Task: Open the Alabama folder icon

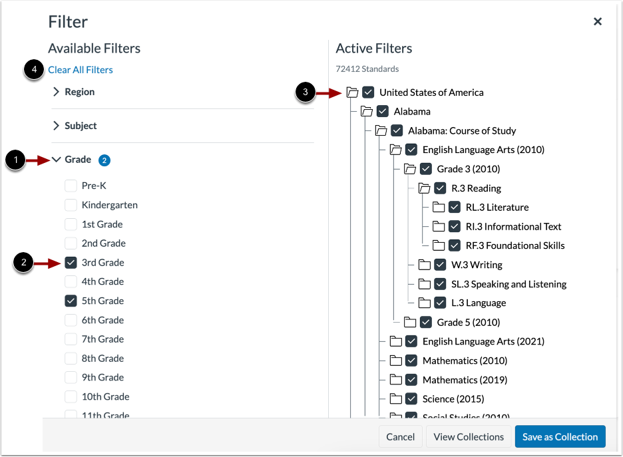Action: coord(368,111)
